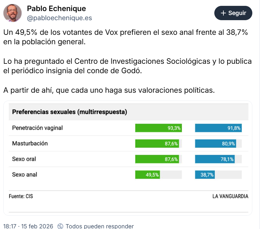
Task: Open the Pablo Echenique display name
Action: coord(56,8)
